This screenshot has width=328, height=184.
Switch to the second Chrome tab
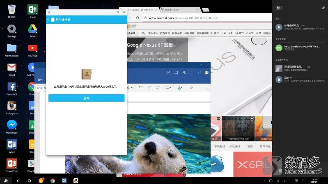pos(179,10)
